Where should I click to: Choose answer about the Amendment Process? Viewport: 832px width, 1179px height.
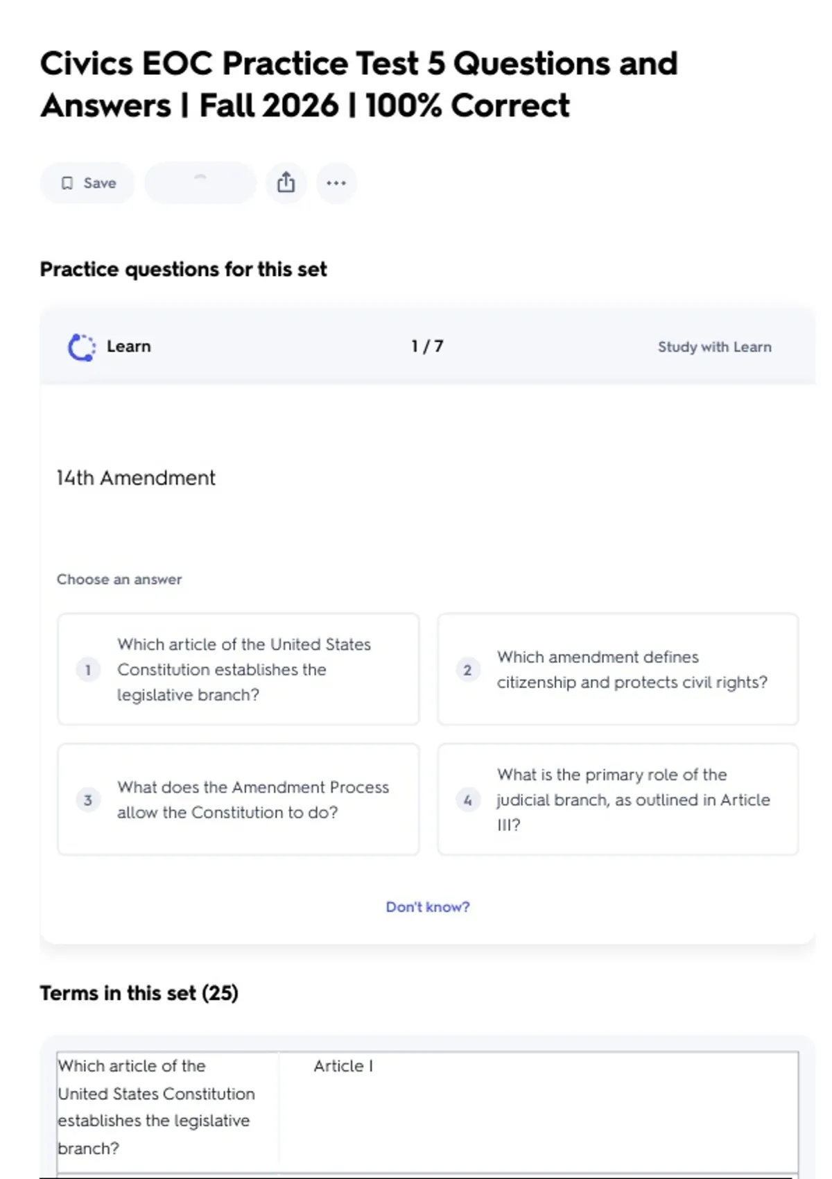click(252, 800)
